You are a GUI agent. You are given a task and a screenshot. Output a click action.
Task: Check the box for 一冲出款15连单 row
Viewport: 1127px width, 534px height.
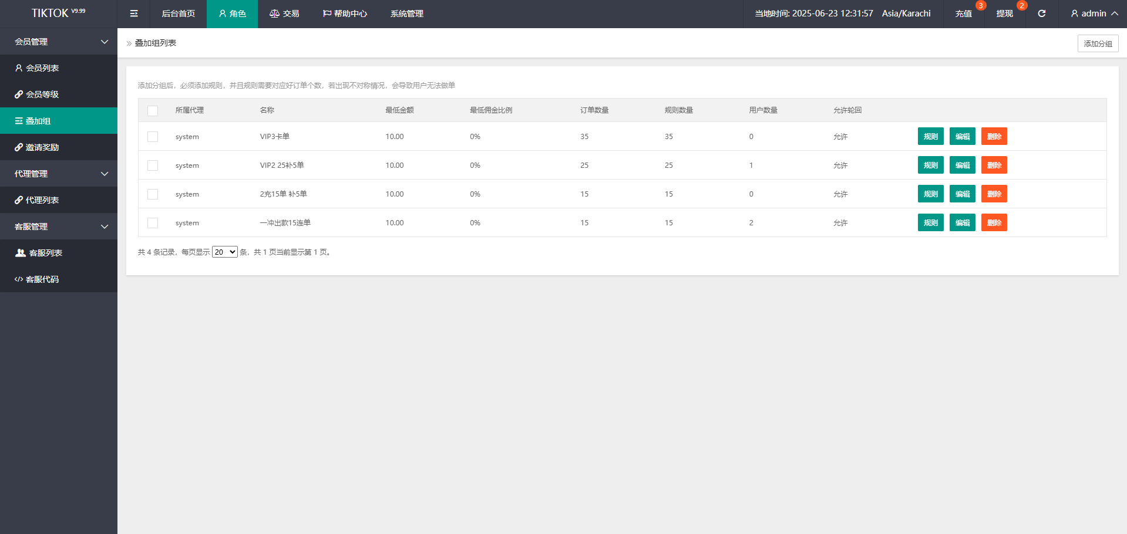click(153, 223)
